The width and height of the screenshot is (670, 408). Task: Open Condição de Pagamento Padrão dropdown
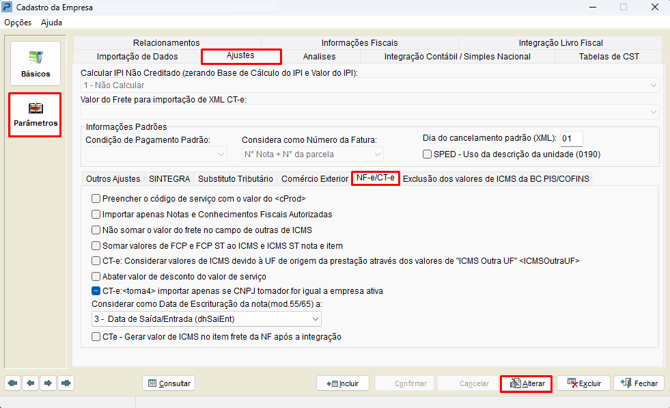156,154
